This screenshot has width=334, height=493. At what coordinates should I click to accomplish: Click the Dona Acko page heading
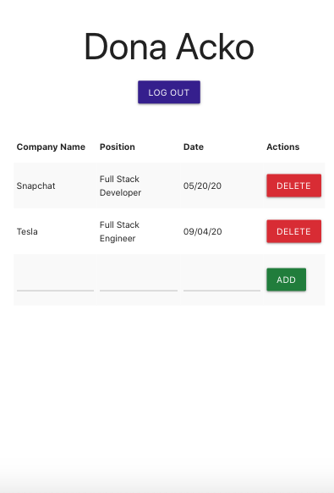[169, 47]
